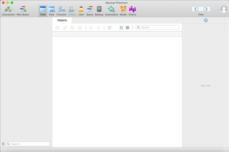Open the Query objects button
This screenshot has height=152, width=229.
(90, 11)
